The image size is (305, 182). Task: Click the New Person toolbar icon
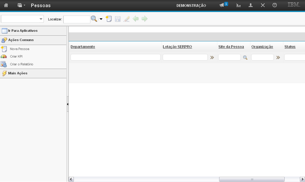tap(109, 19)
